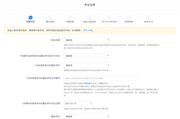
Task: Focus the 最后学历证书编号 input field
Action: click(100, 78)
